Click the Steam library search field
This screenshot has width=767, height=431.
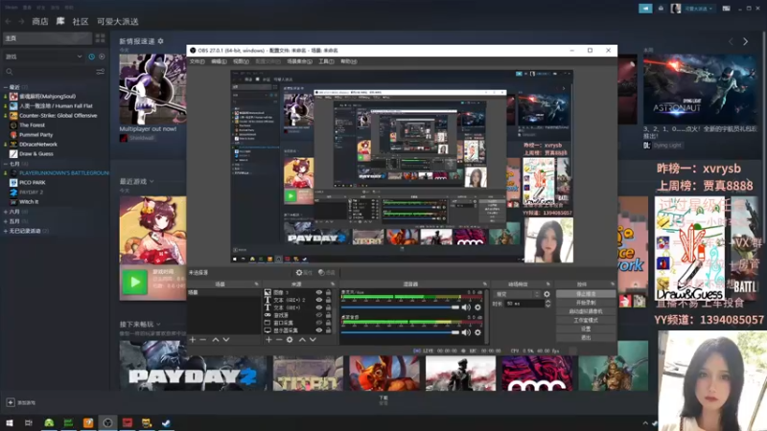(49, 72)
